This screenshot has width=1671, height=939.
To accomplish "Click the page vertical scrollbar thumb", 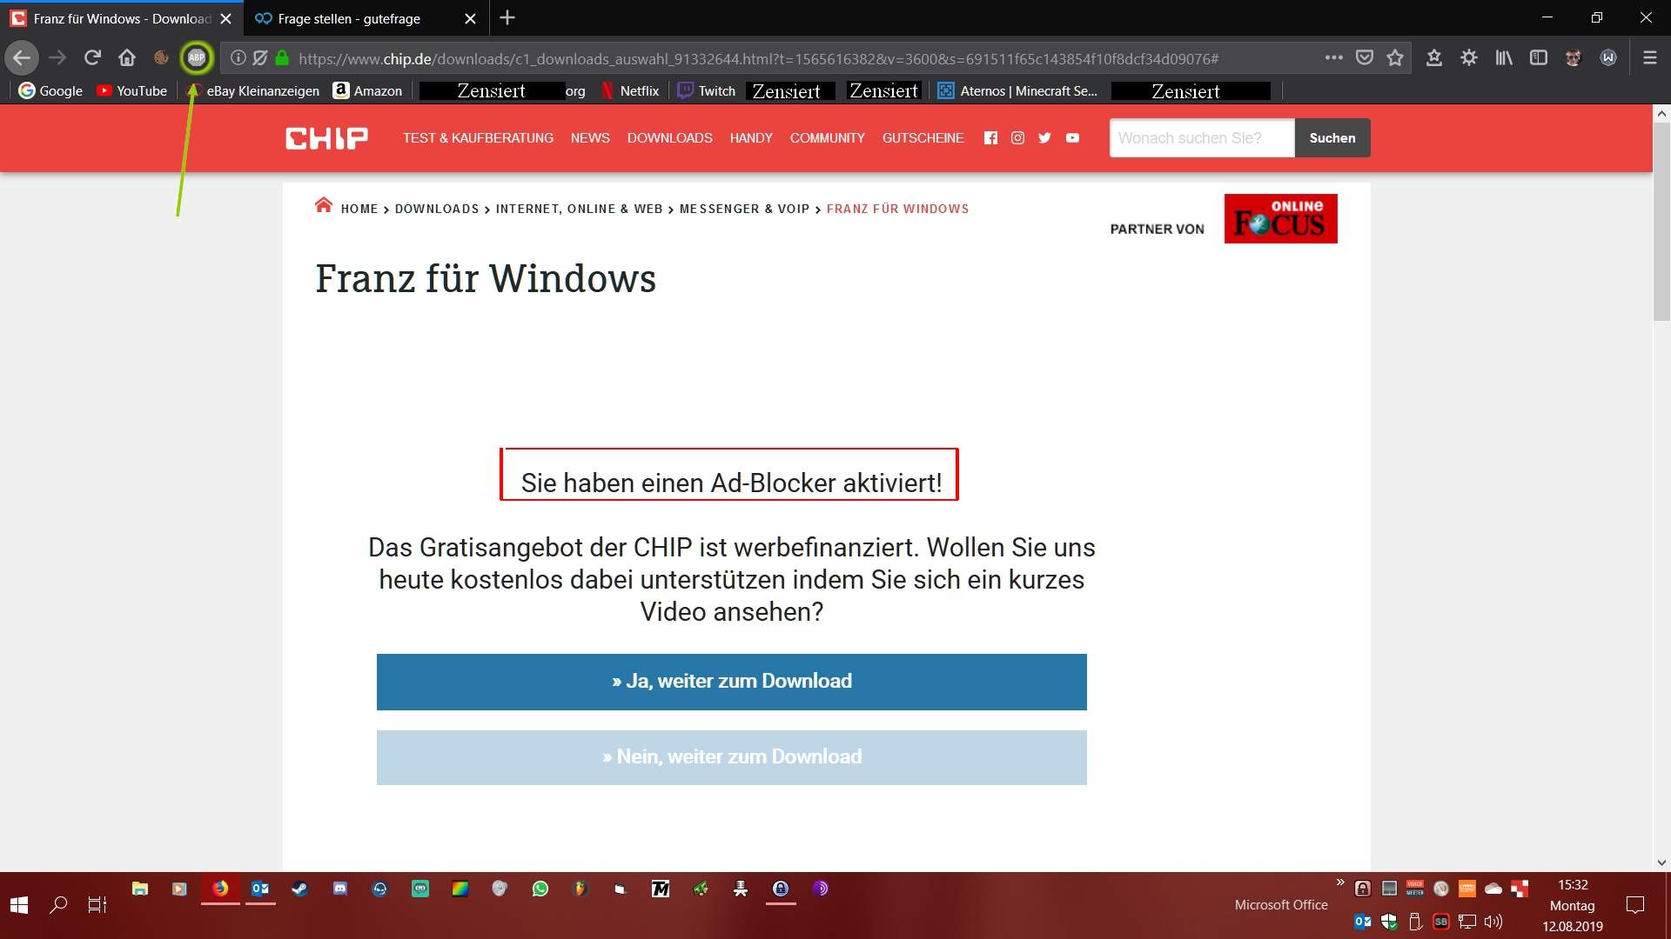I will tap(1661, 222).
